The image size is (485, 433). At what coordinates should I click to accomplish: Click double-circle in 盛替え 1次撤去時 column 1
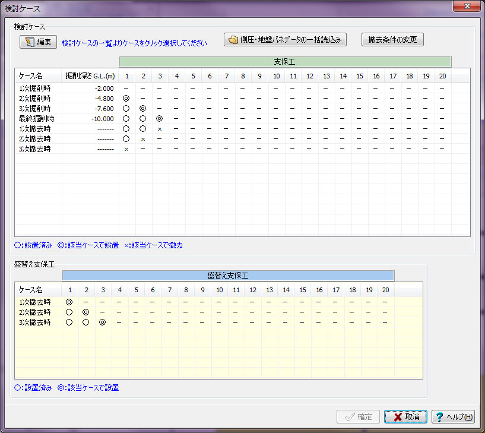click(69, 302)
